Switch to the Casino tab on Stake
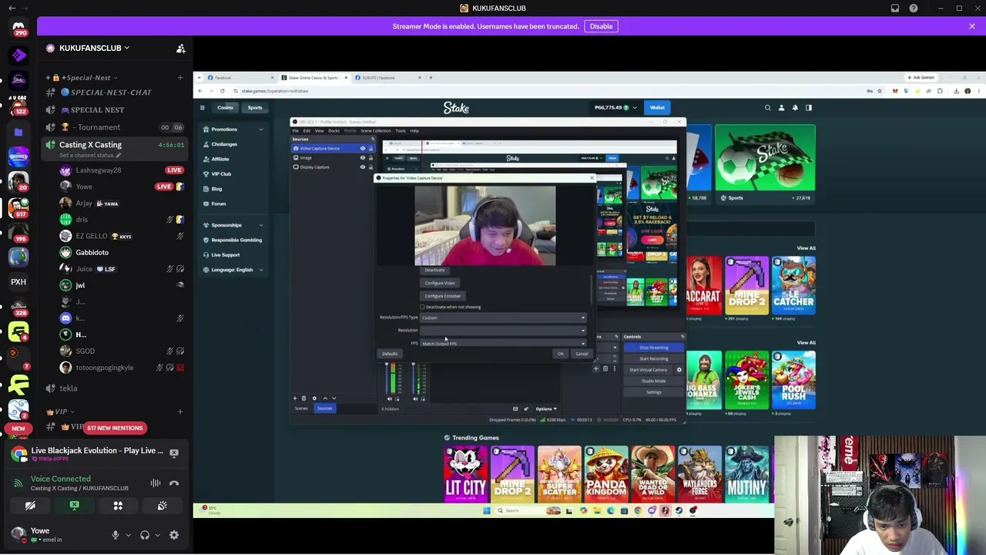Image resolution: width=986 pixels, height=555 pixels. pos(225,108)
